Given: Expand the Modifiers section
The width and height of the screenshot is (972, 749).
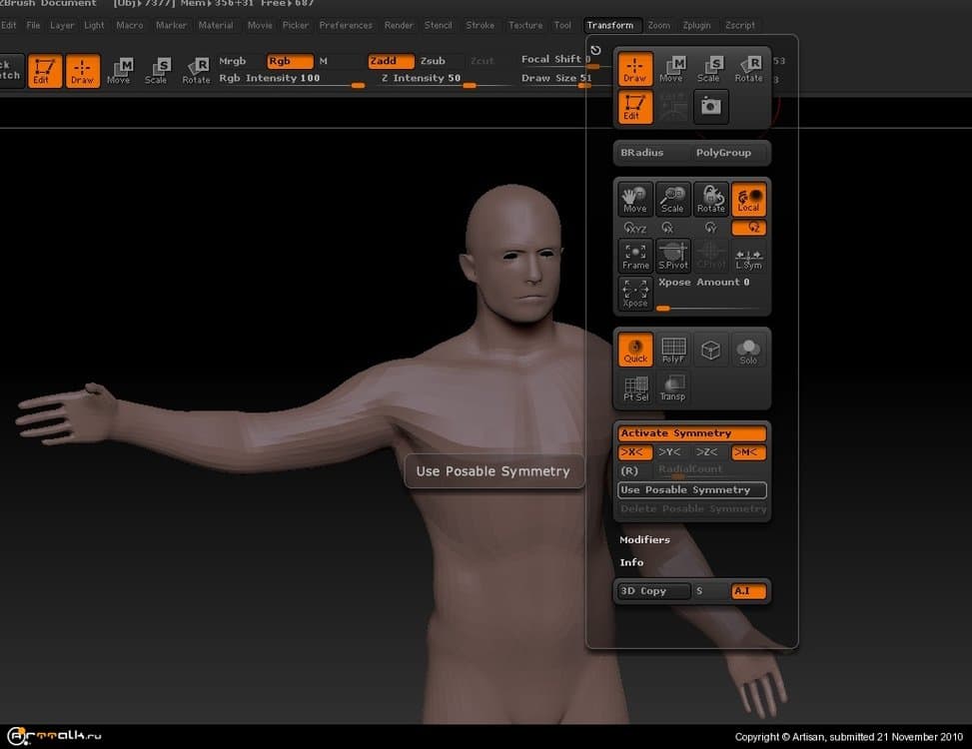Looking at the screenshot, I should pos(644,539).
